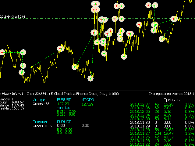Click the date 2018.12.07 in profit table
The width and height of the screenshot is (195, 146).
(140, 104)
